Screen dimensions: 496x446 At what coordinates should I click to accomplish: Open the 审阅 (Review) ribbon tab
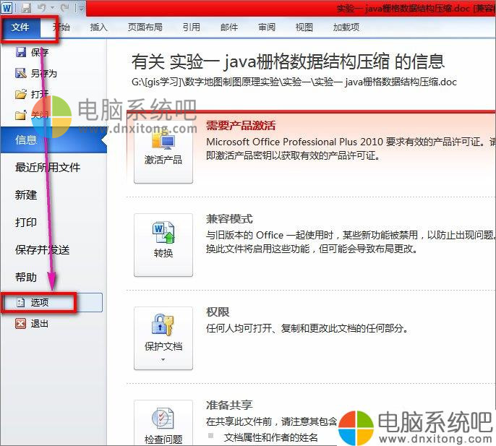pos(266,27)
